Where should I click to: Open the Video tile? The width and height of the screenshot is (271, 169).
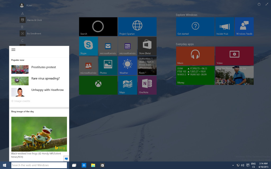coord(234,56)
